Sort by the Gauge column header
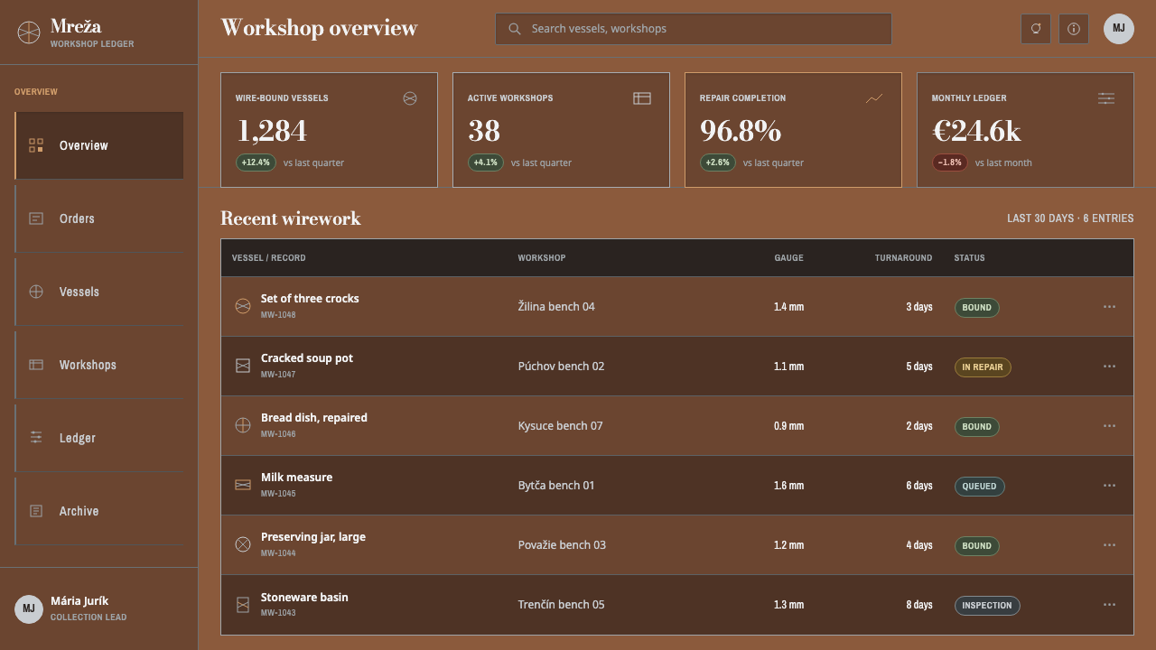 [788, 258]
